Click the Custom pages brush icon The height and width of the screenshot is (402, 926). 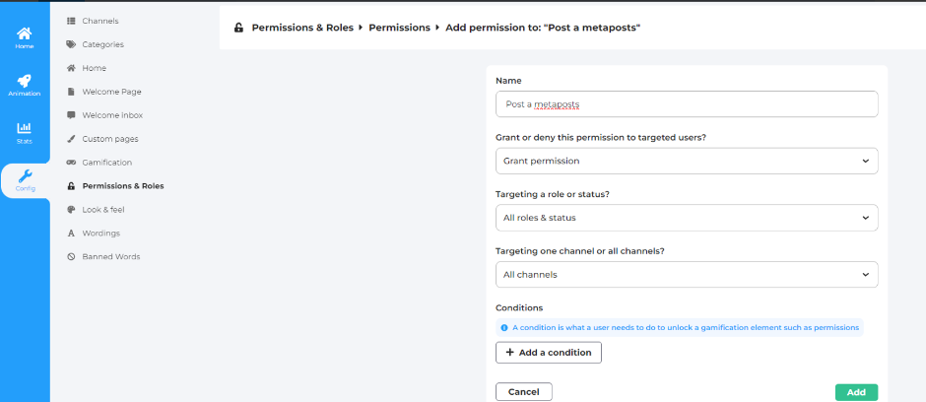(71, 139)
